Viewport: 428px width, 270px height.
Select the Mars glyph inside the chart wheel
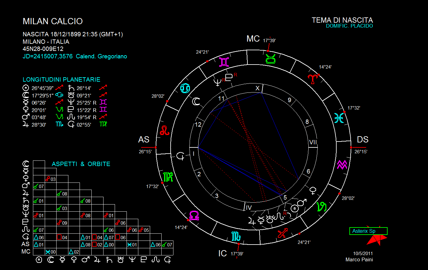pos(302,203)
